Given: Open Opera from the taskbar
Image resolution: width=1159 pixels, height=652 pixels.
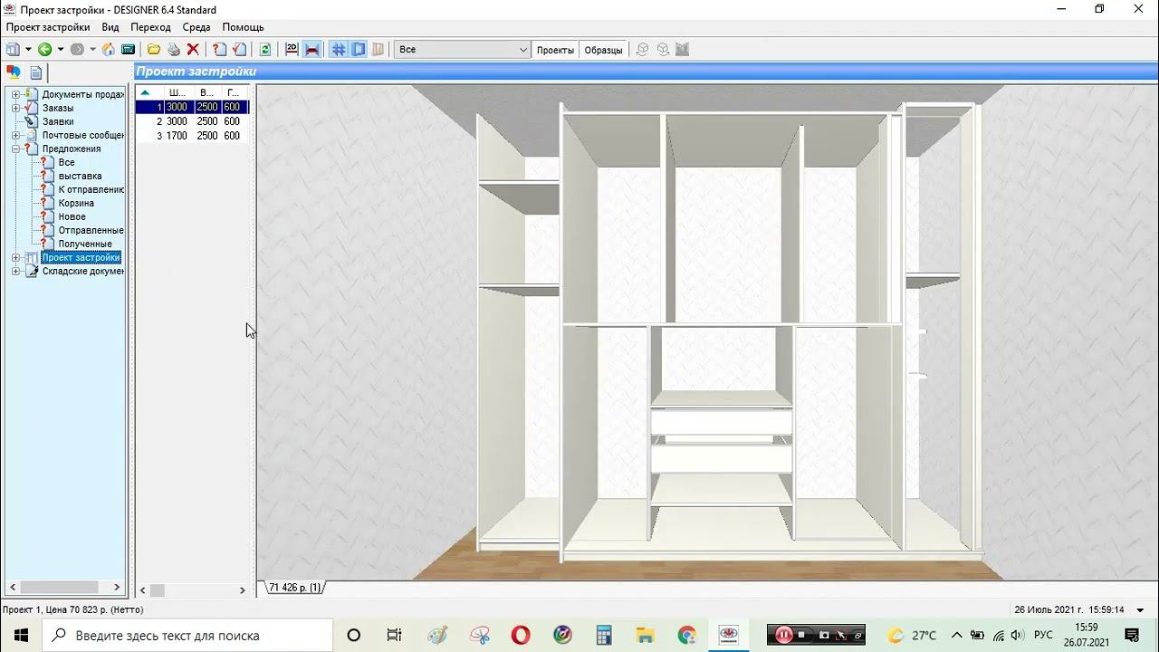Looking at the screenshot, I should click(x=520, y=635).
